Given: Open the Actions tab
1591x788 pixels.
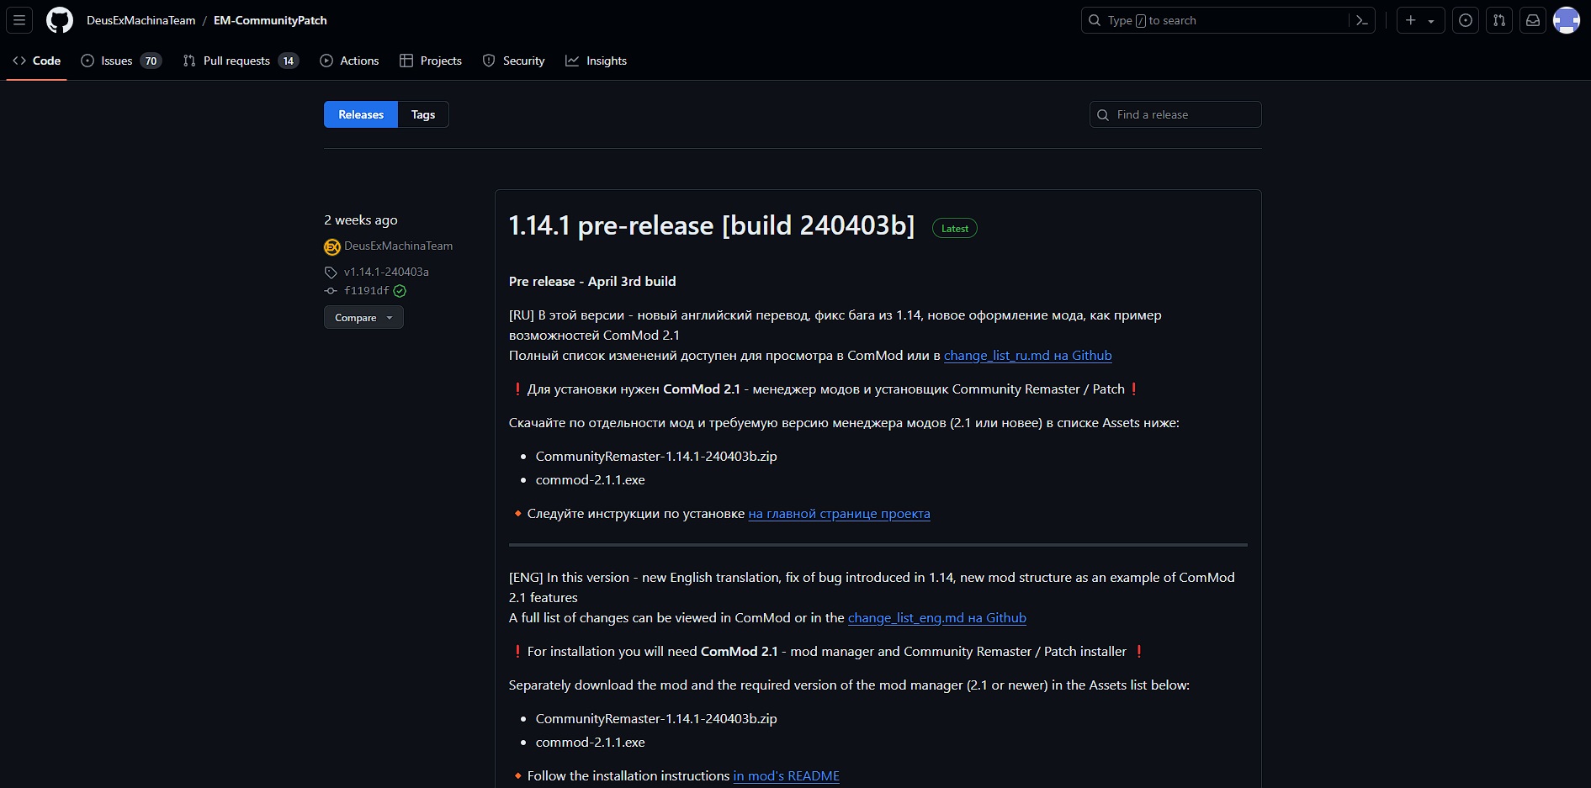Looking at the screenshot, I should click(349, 61).
